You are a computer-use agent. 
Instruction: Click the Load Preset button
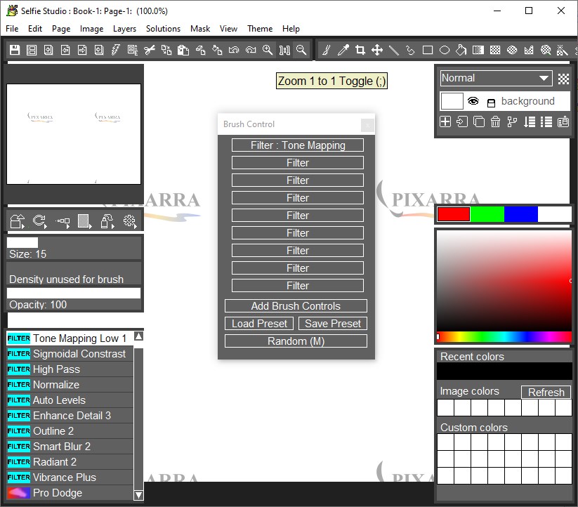pos(260,324)
